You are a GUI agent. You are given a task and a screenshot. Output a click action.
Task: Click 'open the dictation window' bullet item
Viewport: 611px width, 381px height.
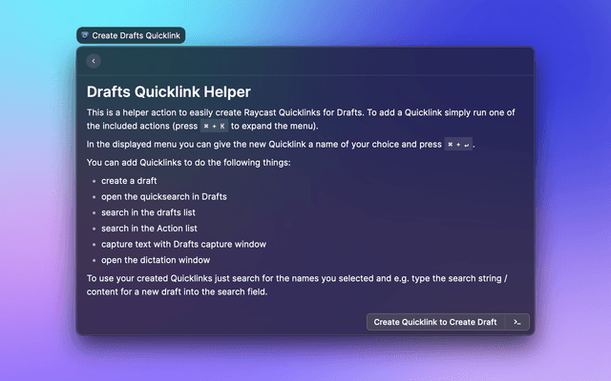click(x=156, y=259)
